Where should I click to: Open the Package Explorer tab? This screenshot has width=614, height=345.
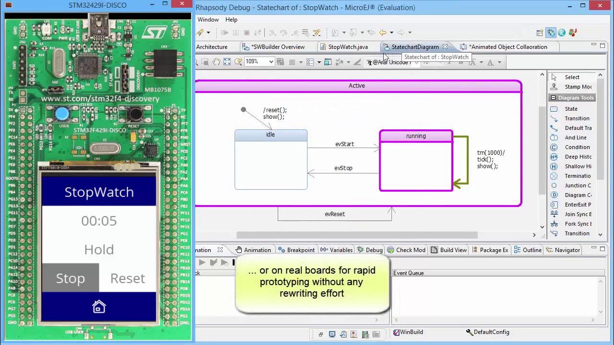pos(490,250)
